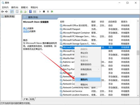The height and width of the screenshot is (105, 140).
Task: Select the Network Connectivity Assistant row
Action: point(95,88)
